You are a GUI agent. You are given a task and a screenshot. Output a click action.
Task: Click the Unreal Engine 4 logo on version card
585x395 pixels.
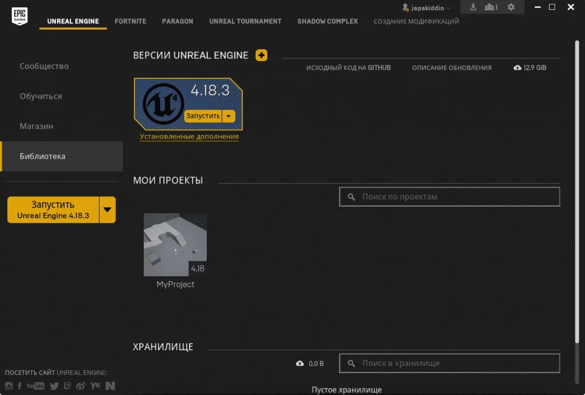(163, 104)
